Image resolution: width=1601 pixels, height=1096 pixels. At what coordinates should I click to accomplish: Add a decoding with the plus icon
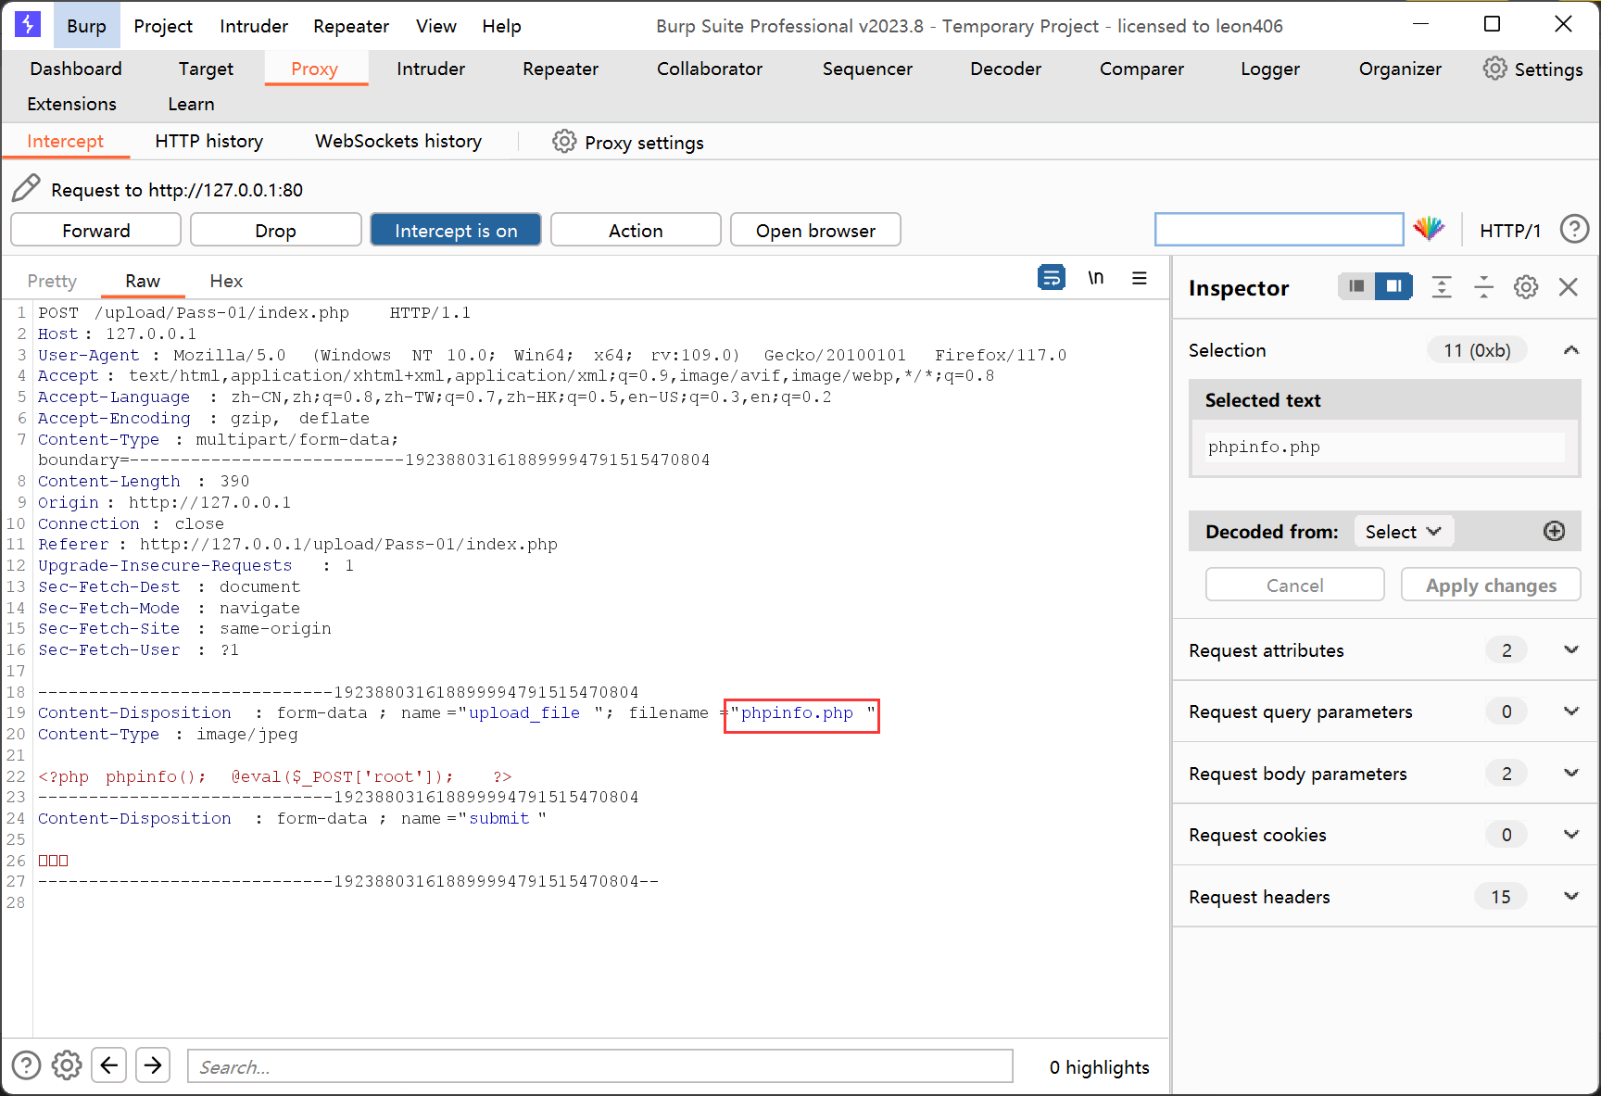1554,531
